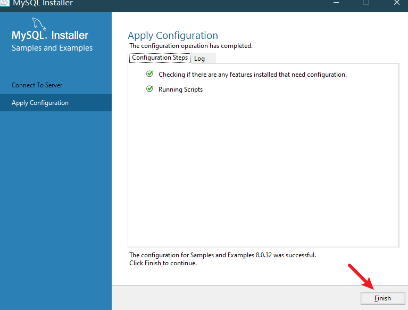Click the 'Running Scripts' step text

pyautogui.click(x=180, y=89)
